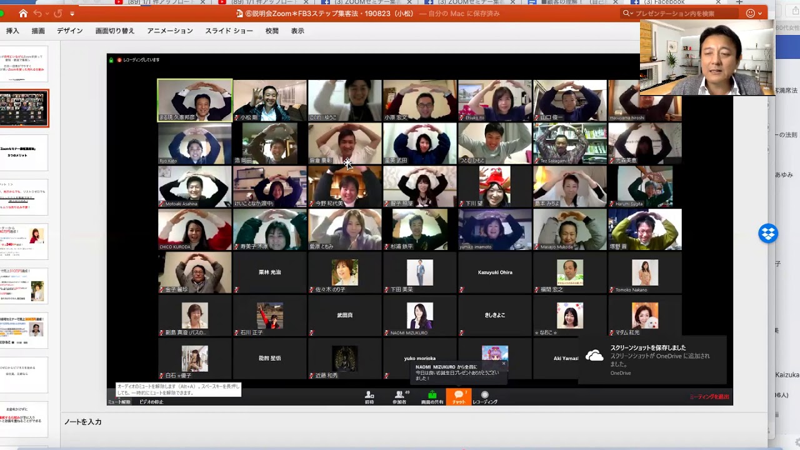Open the orange チャット chat button
The image size is (800, 450).
click(x=459, y=397)
